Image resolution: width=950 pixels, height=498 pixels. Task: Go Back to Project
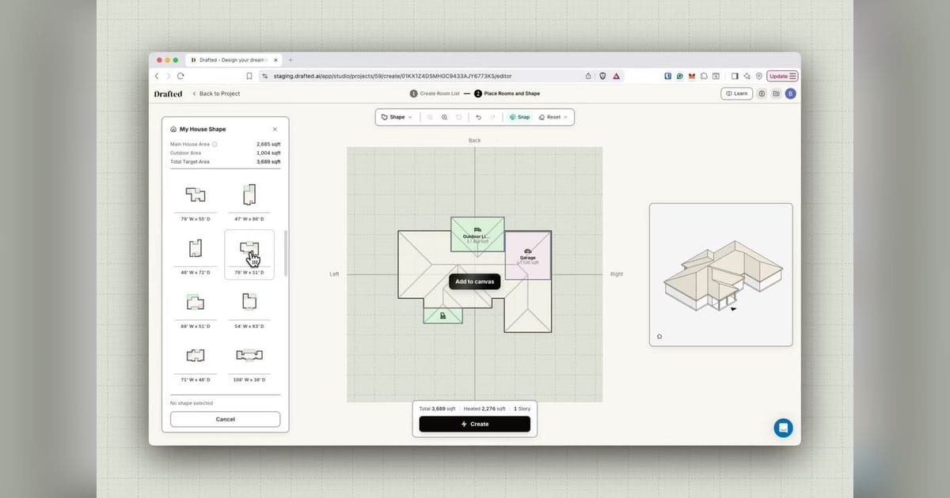pyautogui.click(x=216, y=93)
